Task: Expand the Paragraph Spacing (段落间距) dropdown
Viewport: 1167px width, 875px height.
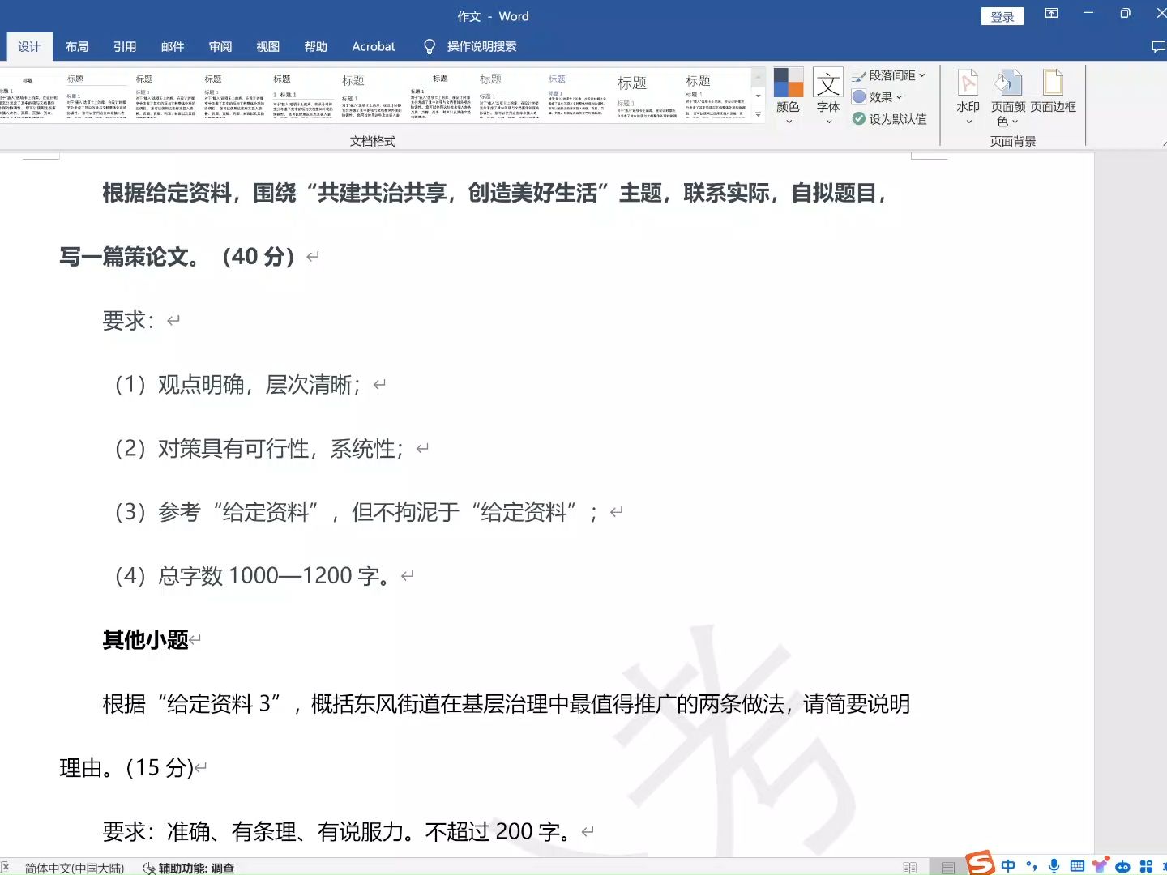Action: click(x=921, y=75)
